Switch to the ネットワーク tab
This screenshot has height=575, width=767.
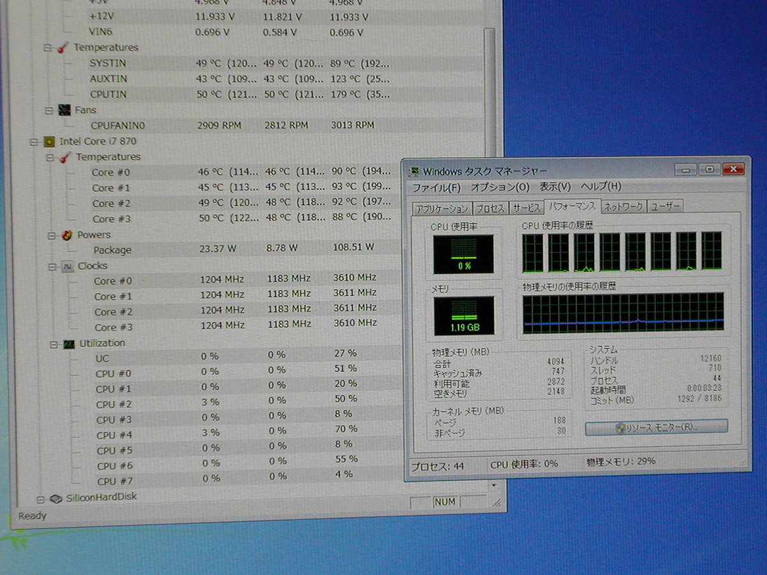click(x=624, y=207)
